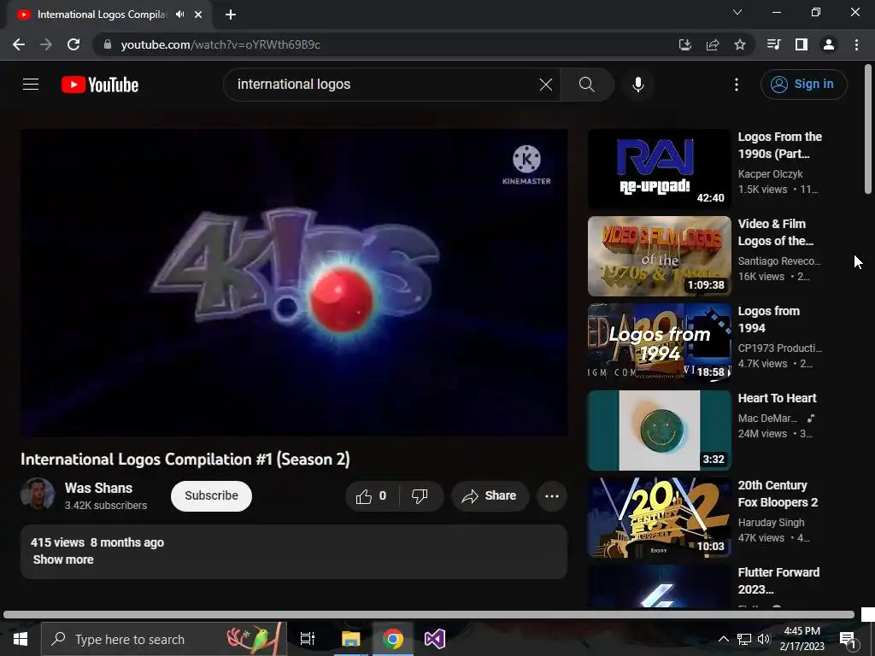Share this page from address bar
Viewport: 875px width, 656px height.
point(713,44)
